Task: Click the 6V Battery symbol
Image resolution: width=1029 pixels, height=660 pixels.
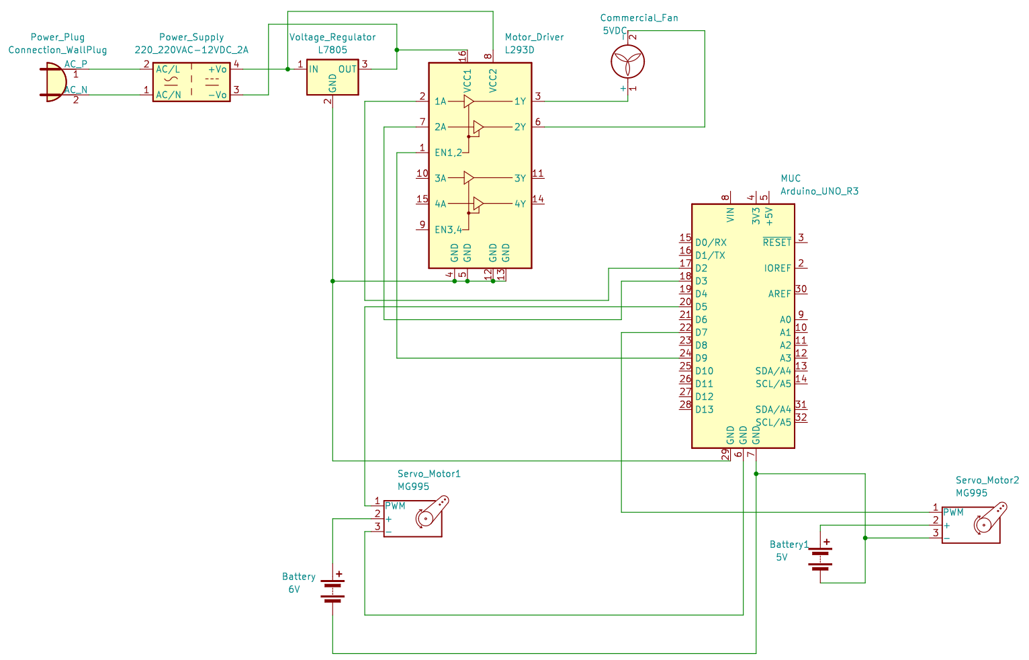Action: pos(332,589)
